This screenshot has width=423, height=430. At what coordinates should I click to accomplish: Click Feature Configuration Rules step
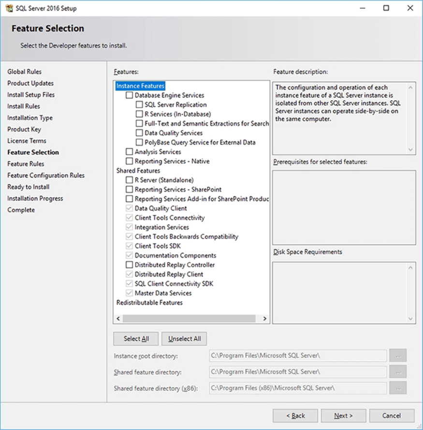coord(46,175)
